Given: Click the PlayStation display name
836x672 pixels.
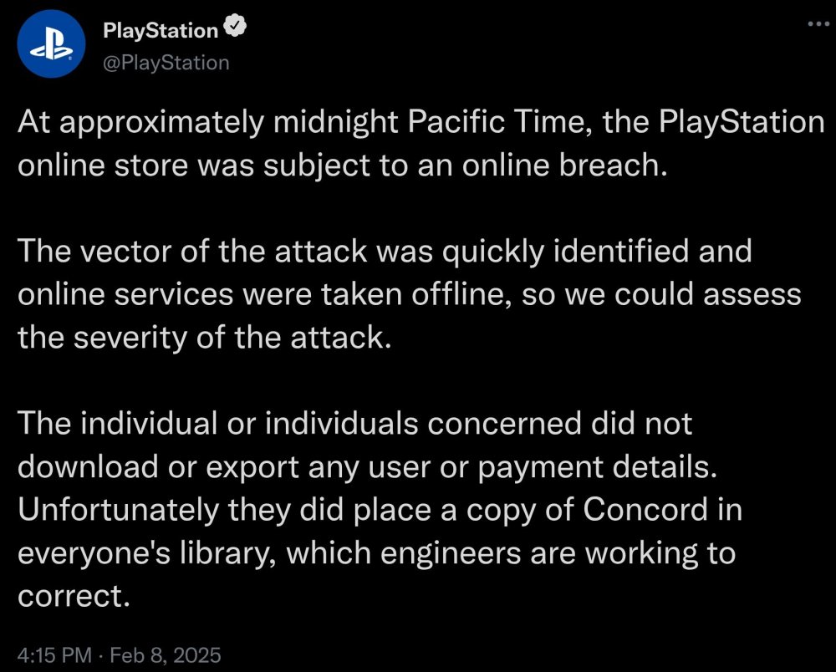Looking at the screenshot, I should click(160, 31).
